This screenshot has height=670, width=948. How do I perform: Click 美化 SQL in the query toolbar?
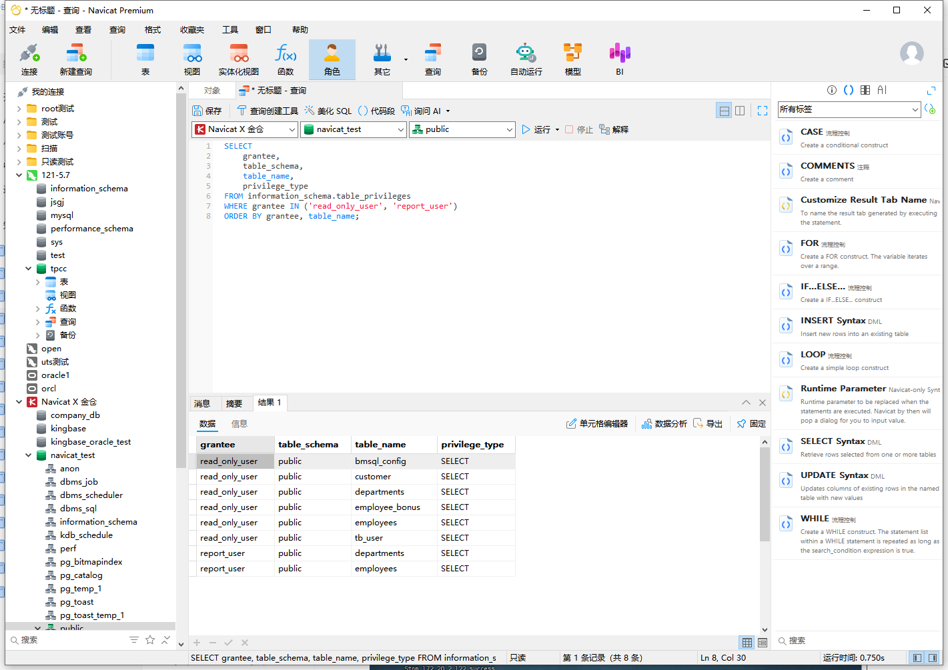pyautogui.click(x=328, y=111)
